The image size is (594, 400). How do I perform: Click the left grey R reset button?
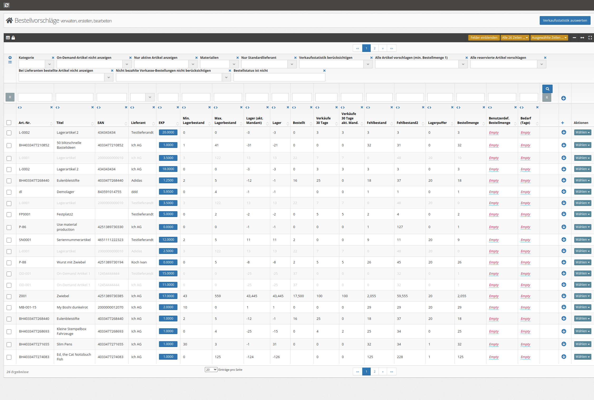[x=10, y=97]
